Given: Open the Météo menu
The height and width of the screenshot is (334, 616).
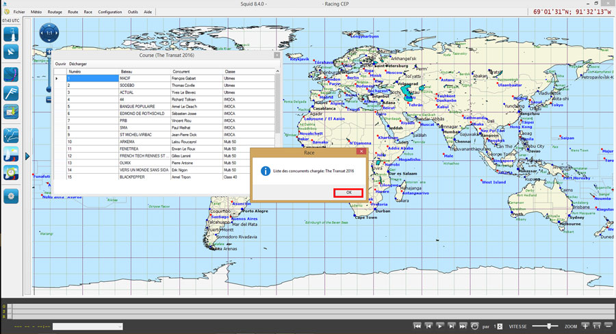Looking at the screenshot, I should [36, 12].
